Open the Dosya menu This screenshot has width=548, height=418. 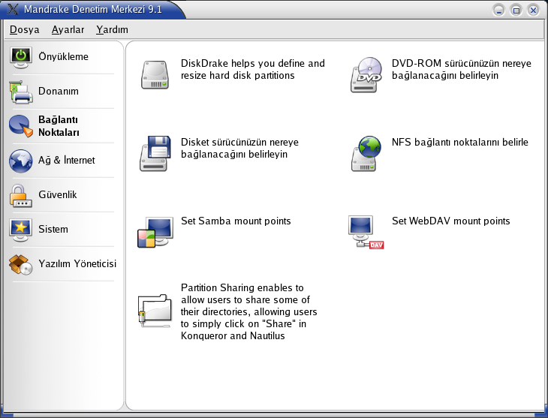pyautogui.click(x=24, y=30)
